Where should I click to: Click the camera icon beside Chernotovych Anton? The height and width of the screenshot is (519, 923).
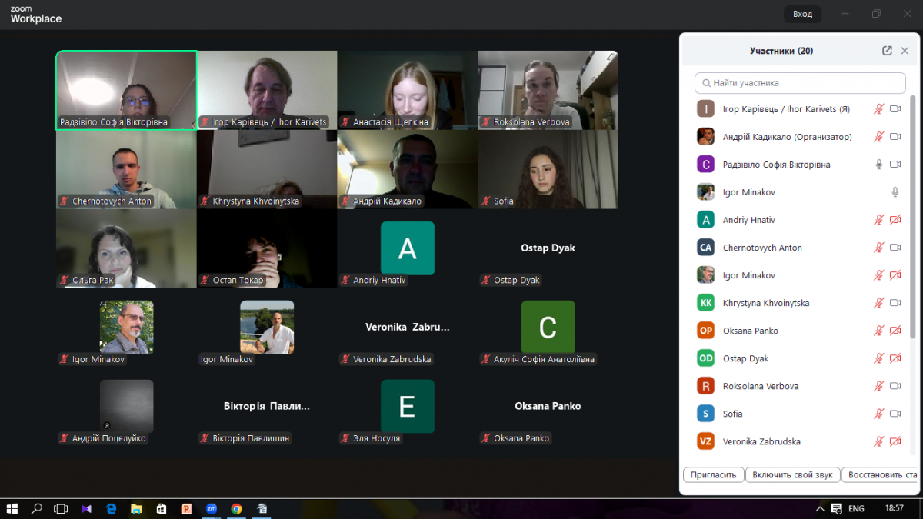tap(895, 248)
